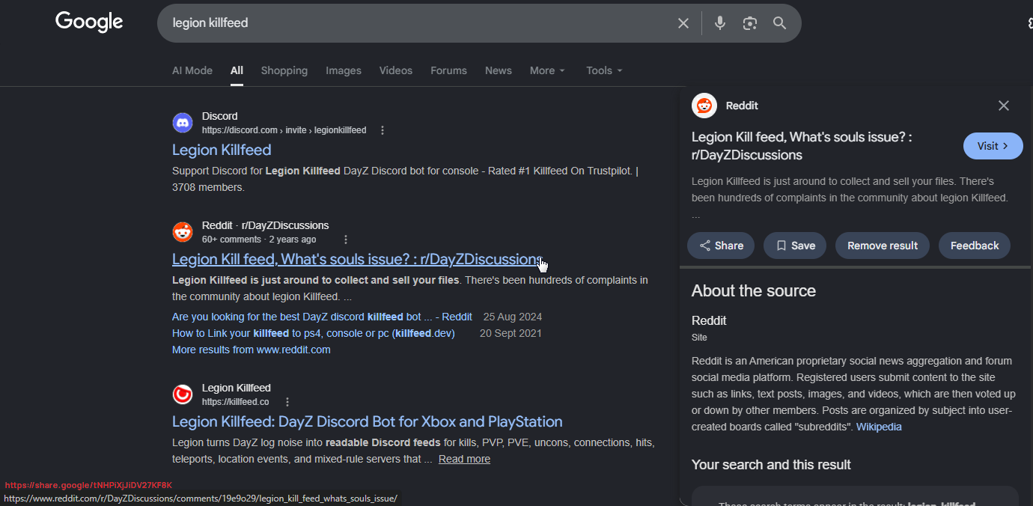Click the 'About the source' heading

(754, 291)
